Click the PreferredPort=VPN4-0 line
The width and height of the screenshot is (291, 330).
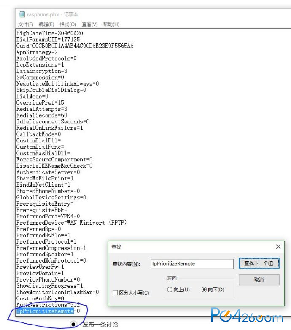tap(48, 216)
